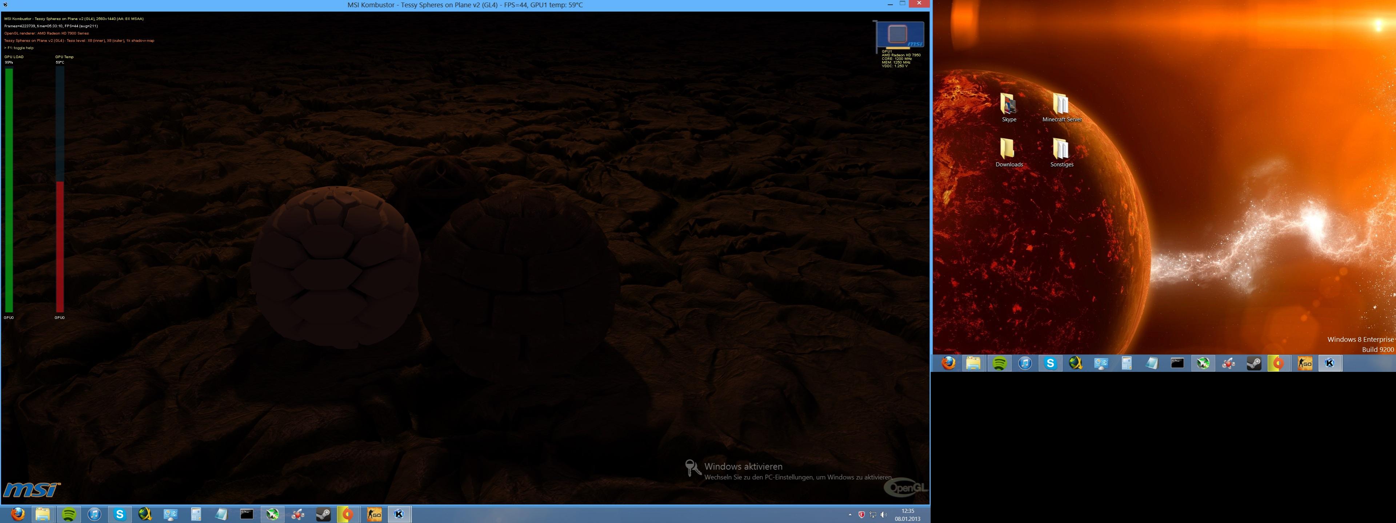Screen dimensions: 1396x523
Task: Open the Counter-Strike GO icon on the clock's taskbar
Action: click(x=374, y=514)
